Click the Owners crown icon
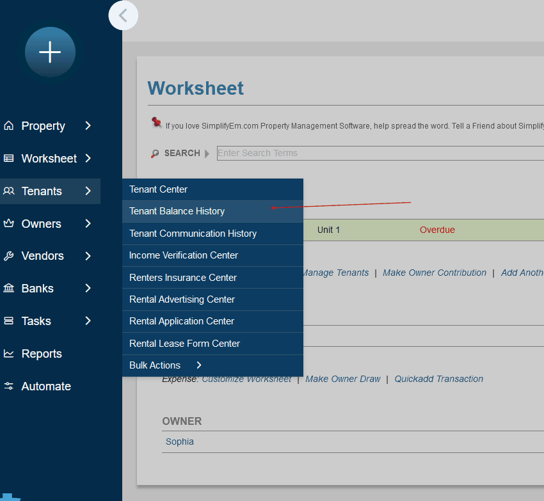The width and height of the screenshot is (544, 501). pos(9,223)
